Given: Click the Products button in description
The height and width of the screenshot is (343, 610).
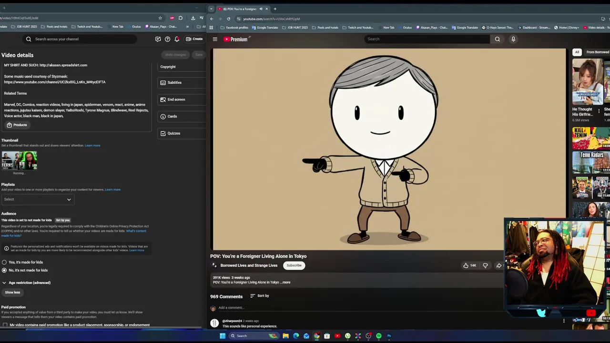Looking at the screenshot, I should (x=17, y=125).
